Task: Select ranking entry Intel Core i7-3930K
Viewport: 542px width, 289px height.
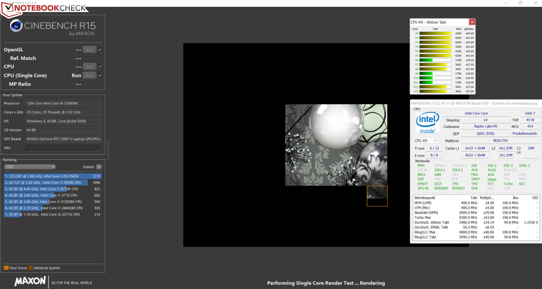Action: [x=53, y=182]
